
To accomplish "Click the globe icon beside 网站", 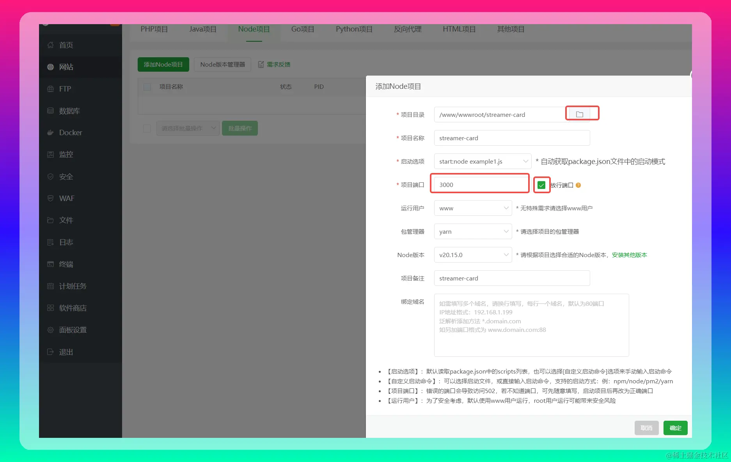I will [x=50, y=67].
